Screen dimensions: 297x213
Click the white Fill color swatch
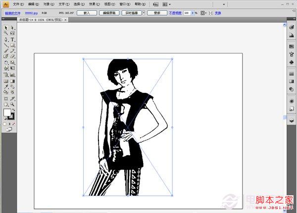[7, 113]
